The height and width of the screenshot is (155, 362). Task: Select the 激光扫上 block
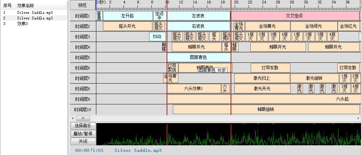coord(262,78)
